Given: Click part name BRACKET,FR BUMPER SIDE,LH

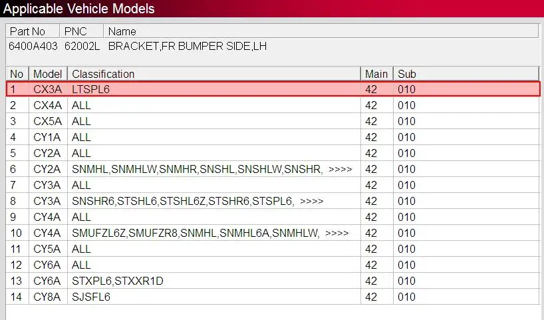Looking at the screenshot, I should coord(188,46).
